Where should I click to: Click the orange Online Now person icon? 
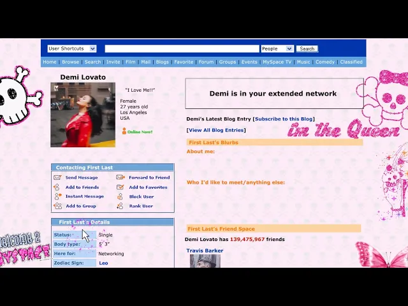[124, 131]
